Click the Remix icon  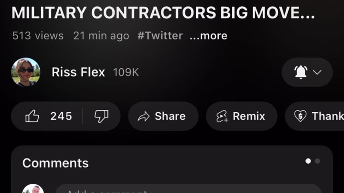coord(222,116)
